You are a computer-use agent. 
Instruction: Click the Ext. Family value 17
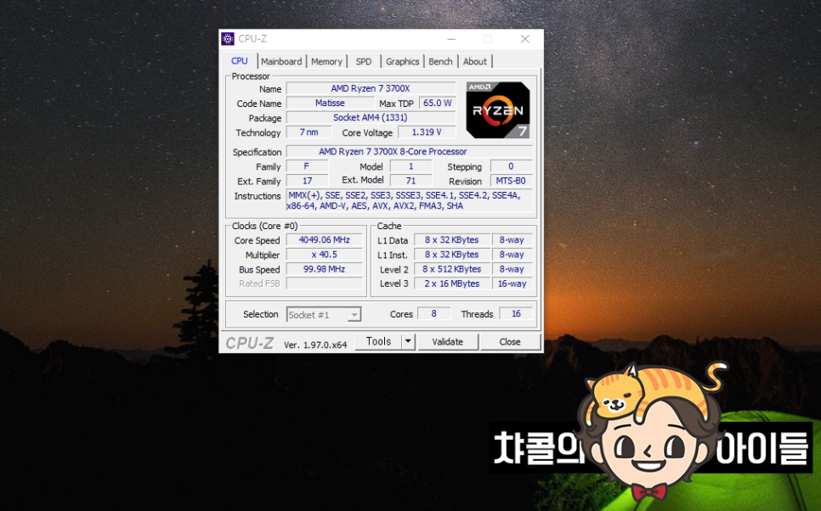tap(307, 181)
